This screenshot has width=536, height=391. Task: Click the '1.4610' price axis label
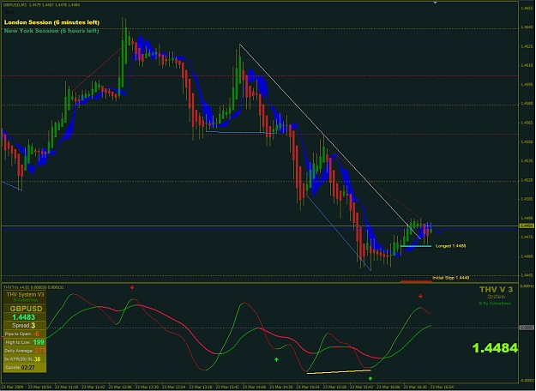coord(527,65)
